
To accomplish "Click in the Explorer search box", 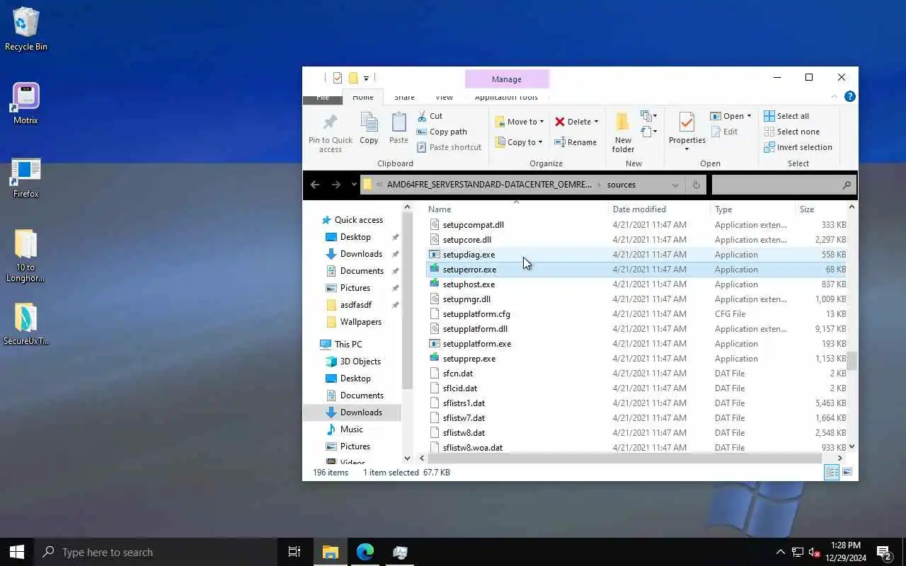I will coord(784,185).
